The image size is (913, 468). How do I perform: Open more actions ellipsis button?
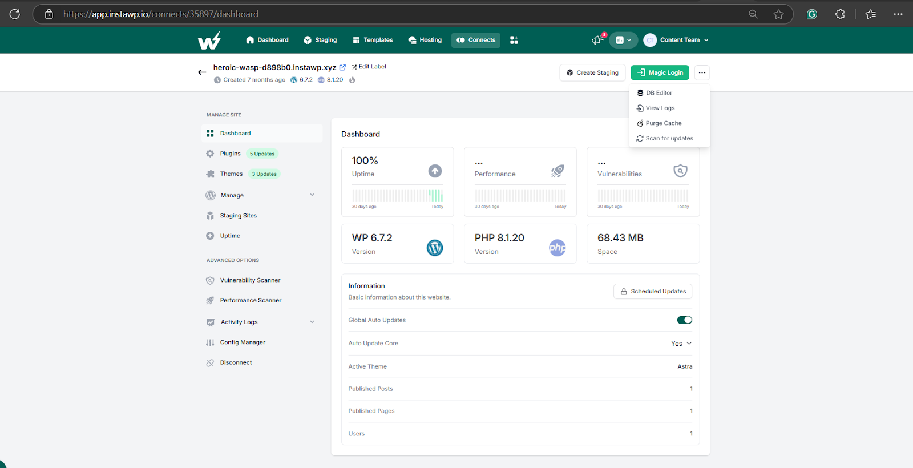pos(702,72)
